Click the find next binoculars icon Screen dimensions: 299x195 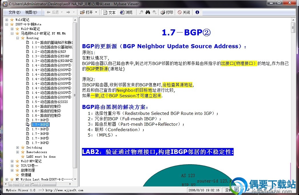coord(154,12)
